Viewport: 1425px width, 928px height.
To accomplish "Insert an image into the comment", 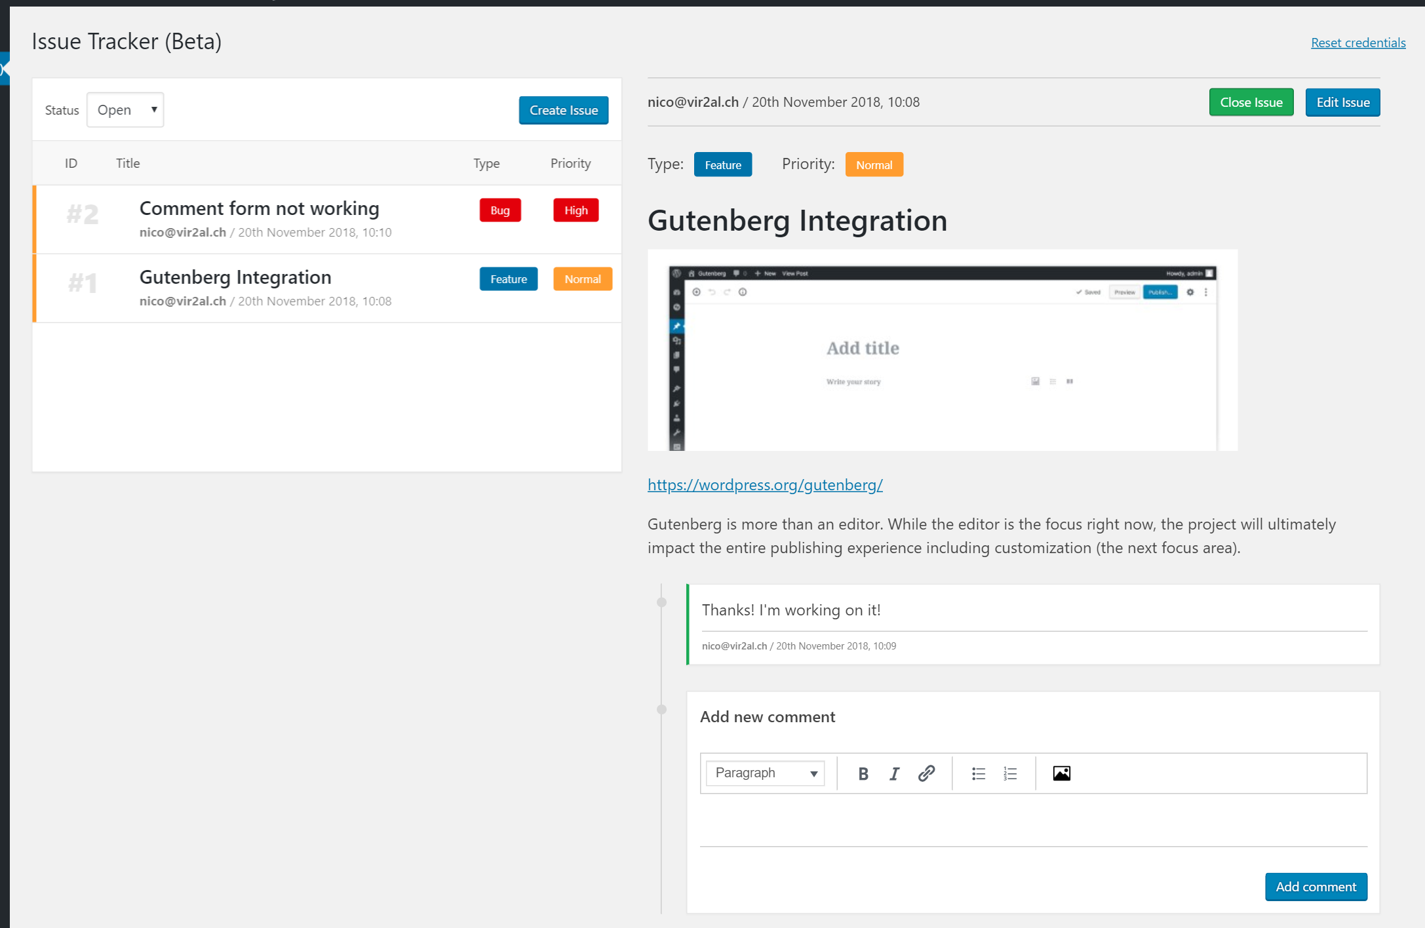I will click(1062, 773).
